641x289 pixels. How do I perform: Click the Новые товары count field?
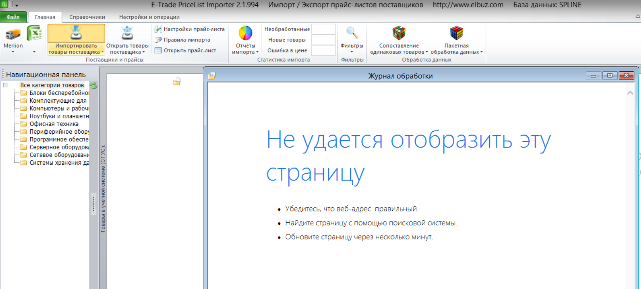[x=323, y=40]
